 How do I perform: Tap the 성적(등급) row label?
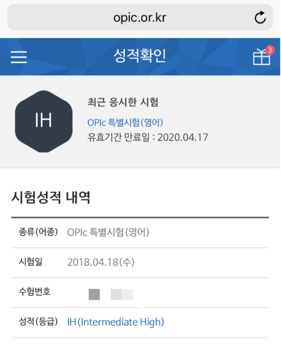point(38,321)
